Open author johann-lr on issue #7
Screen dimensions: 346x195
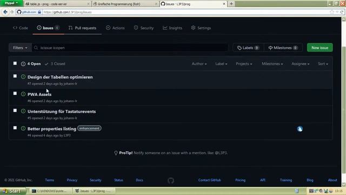click(x=70, y=84)
